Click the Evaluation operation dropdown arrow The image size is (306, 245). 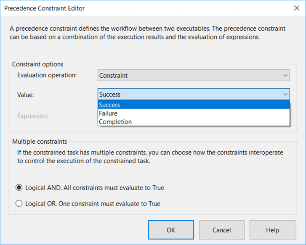click(x=285, y=75)
